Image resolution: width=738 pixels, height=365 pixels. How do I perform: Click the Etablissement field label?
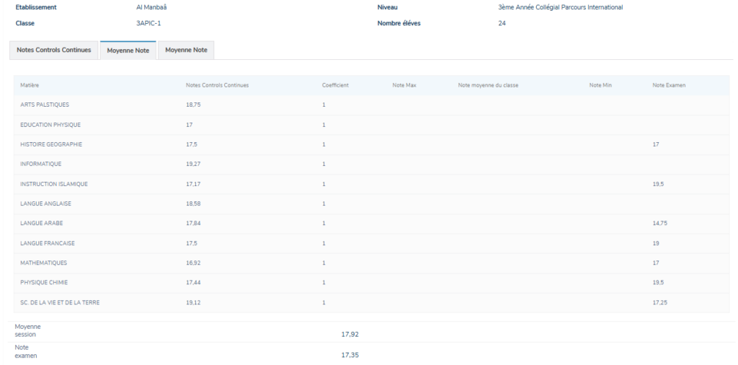click(x=36, y=7)
